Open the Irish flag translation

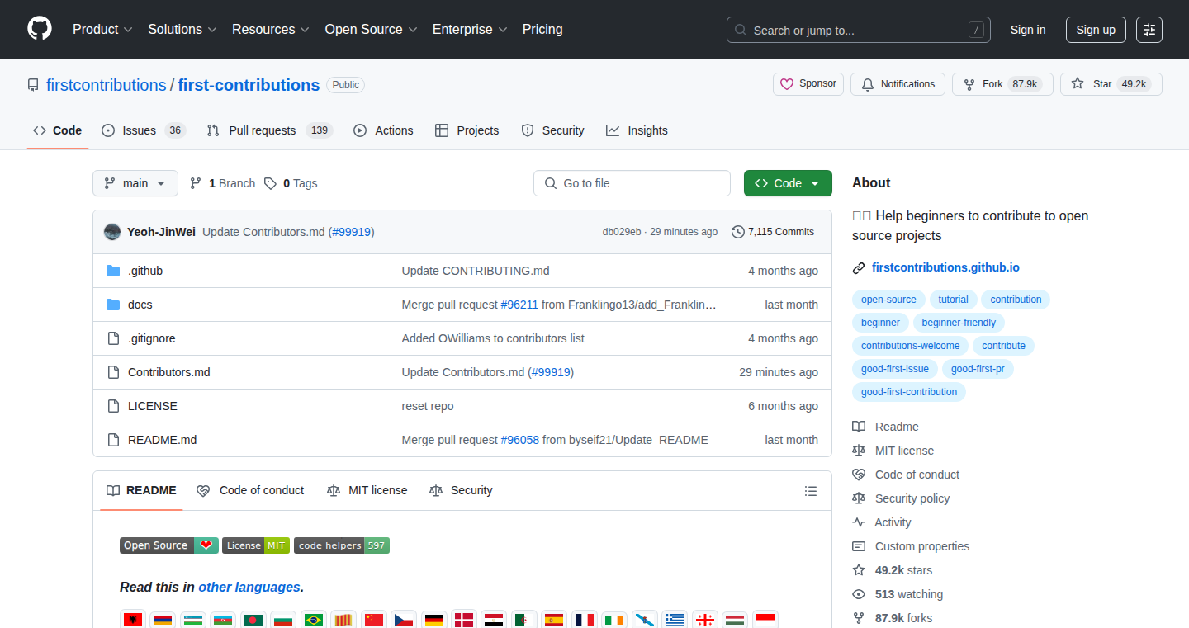pos(614,620)
